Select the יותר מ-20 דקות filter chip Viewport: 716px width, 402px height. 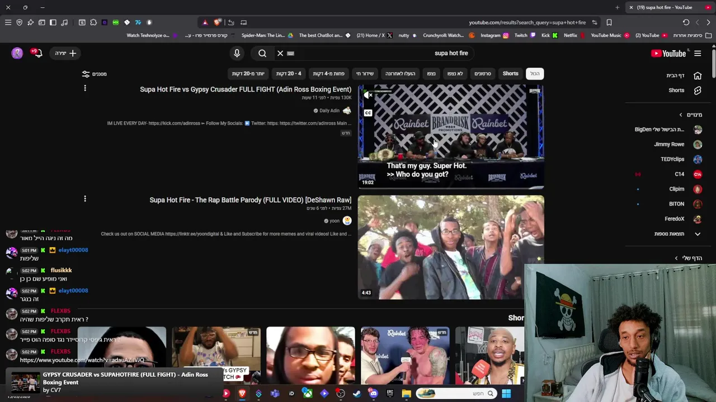[x=248, y=74]
